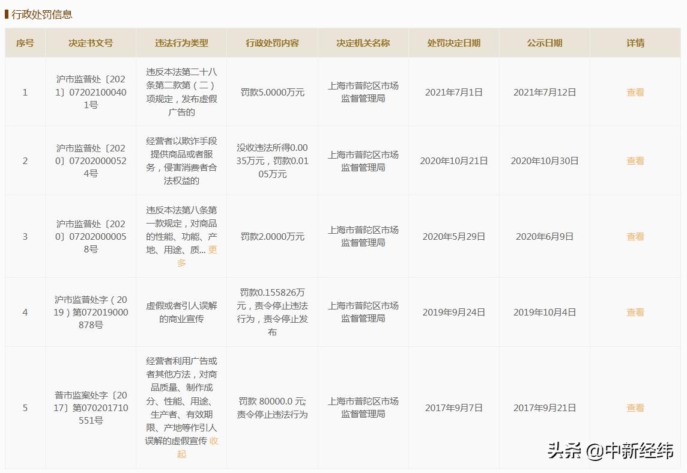Screen dimensions: 687x473
Task: Select the 罚款0.155826万元 penalty cell
Action: [272, 312]
